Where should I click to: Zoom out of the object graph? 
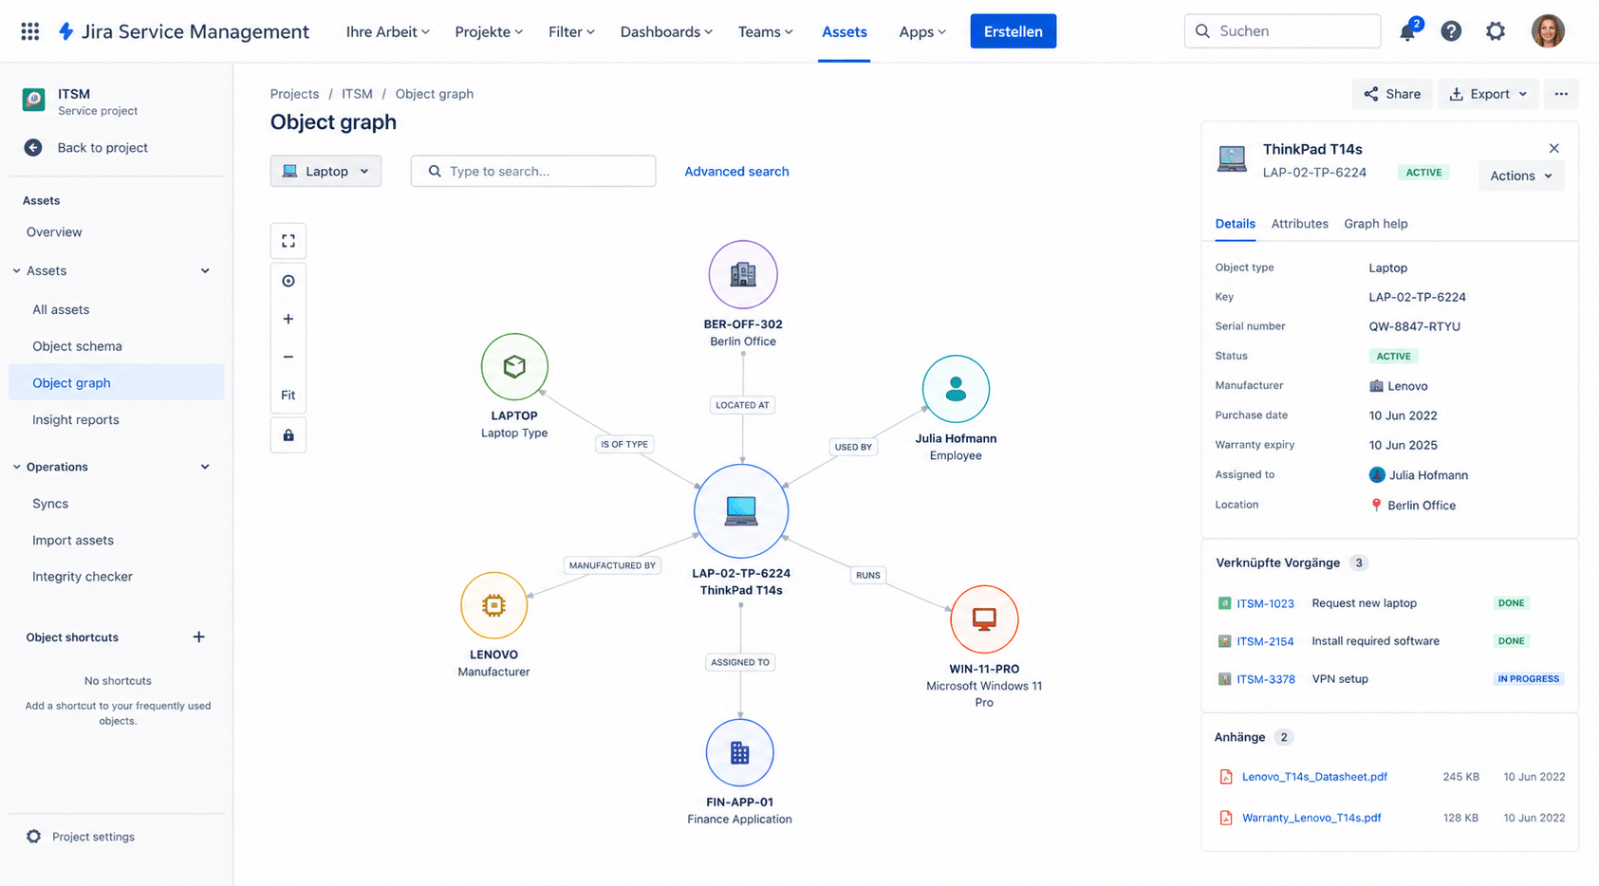coord(288,357)
